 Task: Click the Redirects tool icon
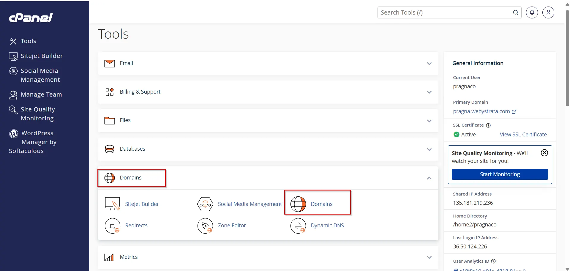113,226
